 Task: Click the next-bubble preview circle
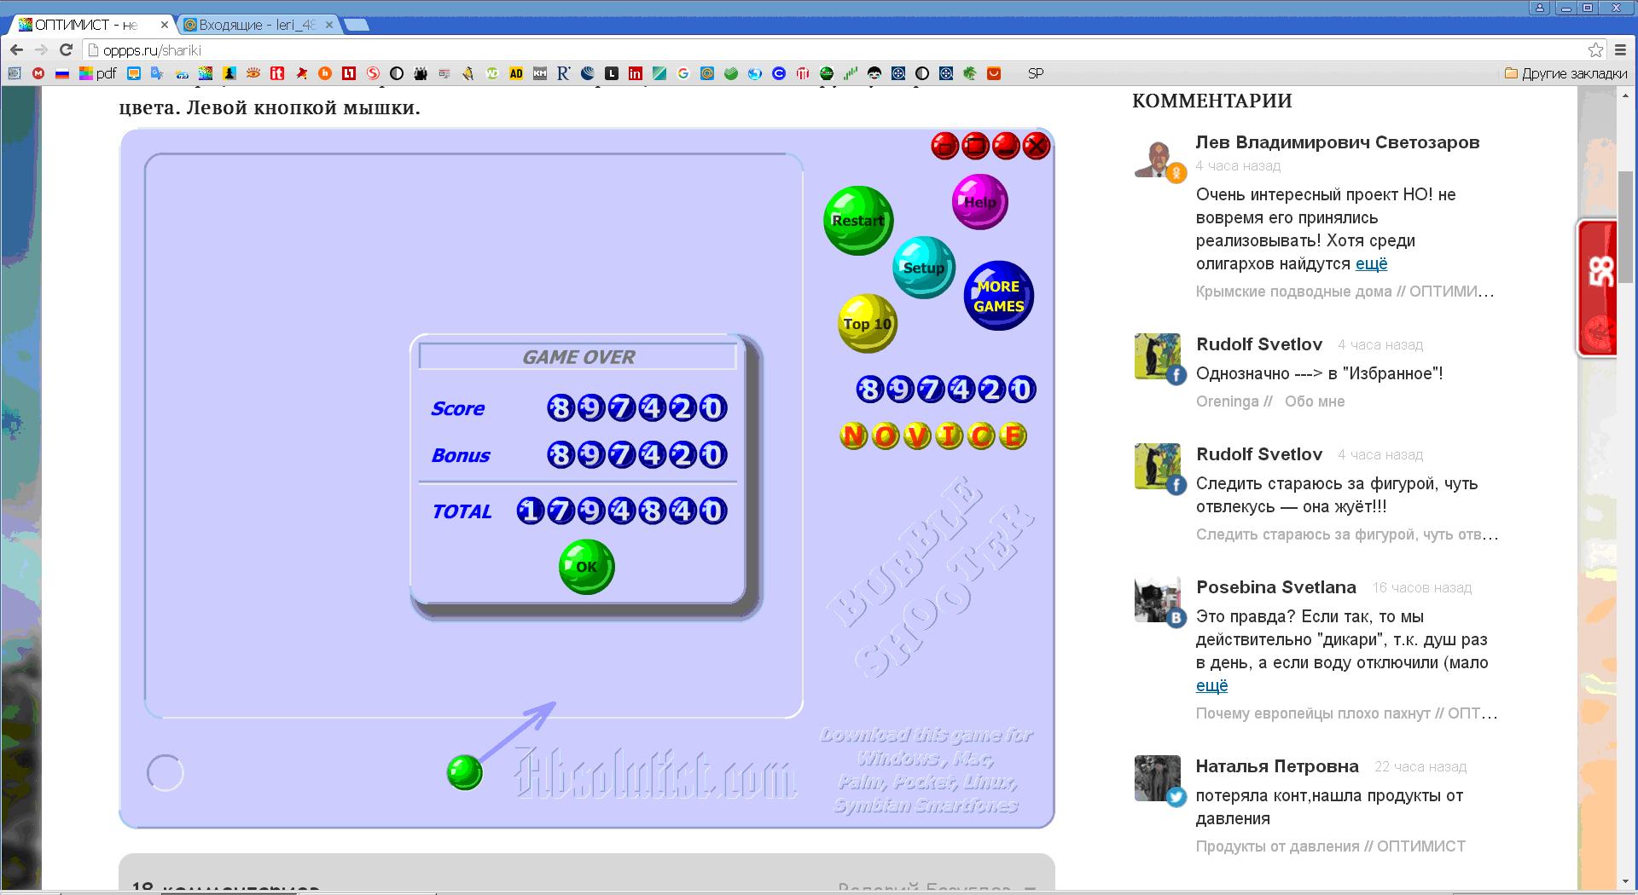coord(166,773)
